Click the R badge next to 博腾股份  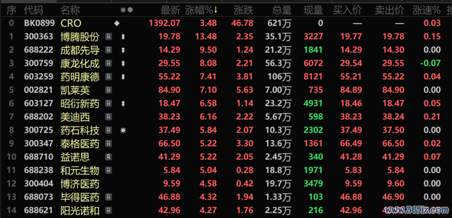pos(108,36)
